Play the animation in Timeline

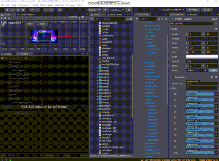(x=14, y=58)
